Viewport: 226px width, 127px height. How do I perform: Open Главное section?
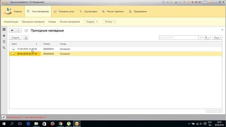coord(13,11)
